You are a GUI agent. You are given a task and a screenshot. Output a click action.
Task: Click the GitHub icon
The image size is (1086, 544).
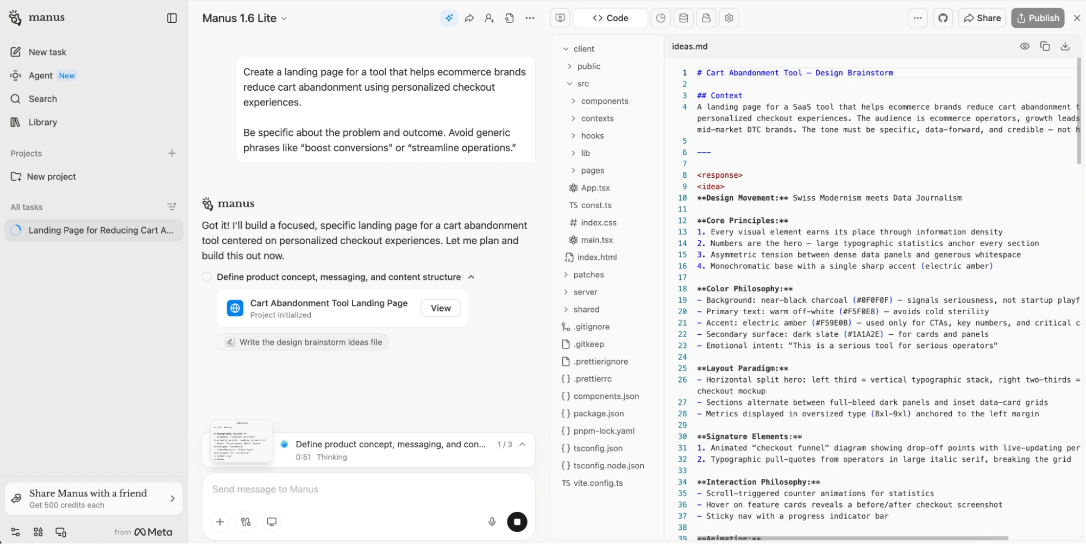[x=943, y=18]
